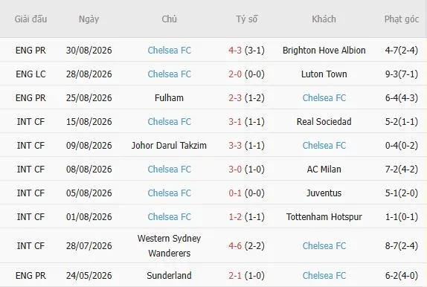Select Brighton Hove Albion team name
Viewport: 427px width, 287px height.
pyautogui.click(x=324, y=51)
